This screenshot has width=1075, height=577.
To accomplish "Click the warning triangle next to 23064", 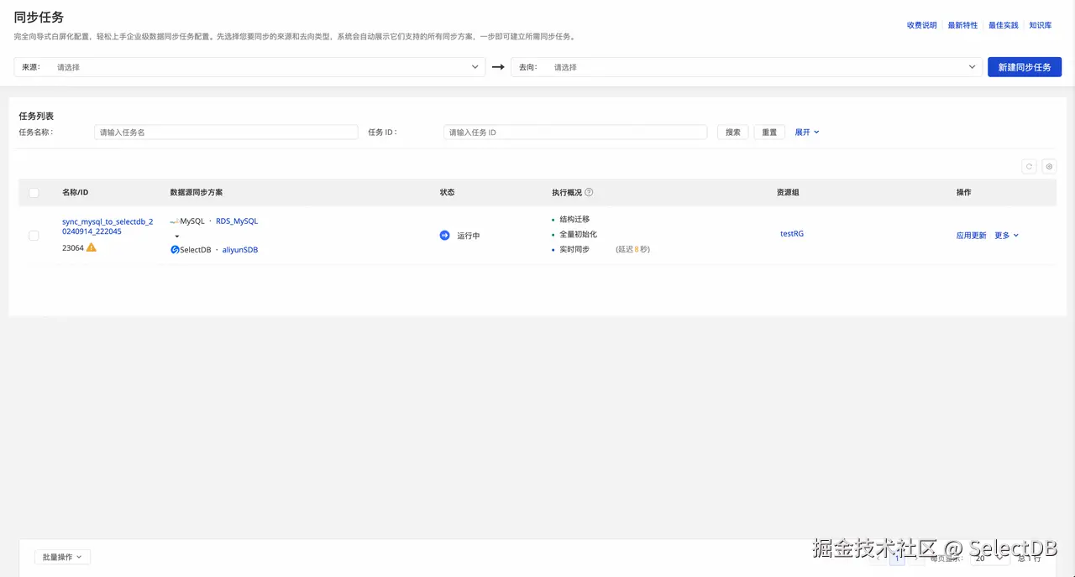I will (92, 247).
